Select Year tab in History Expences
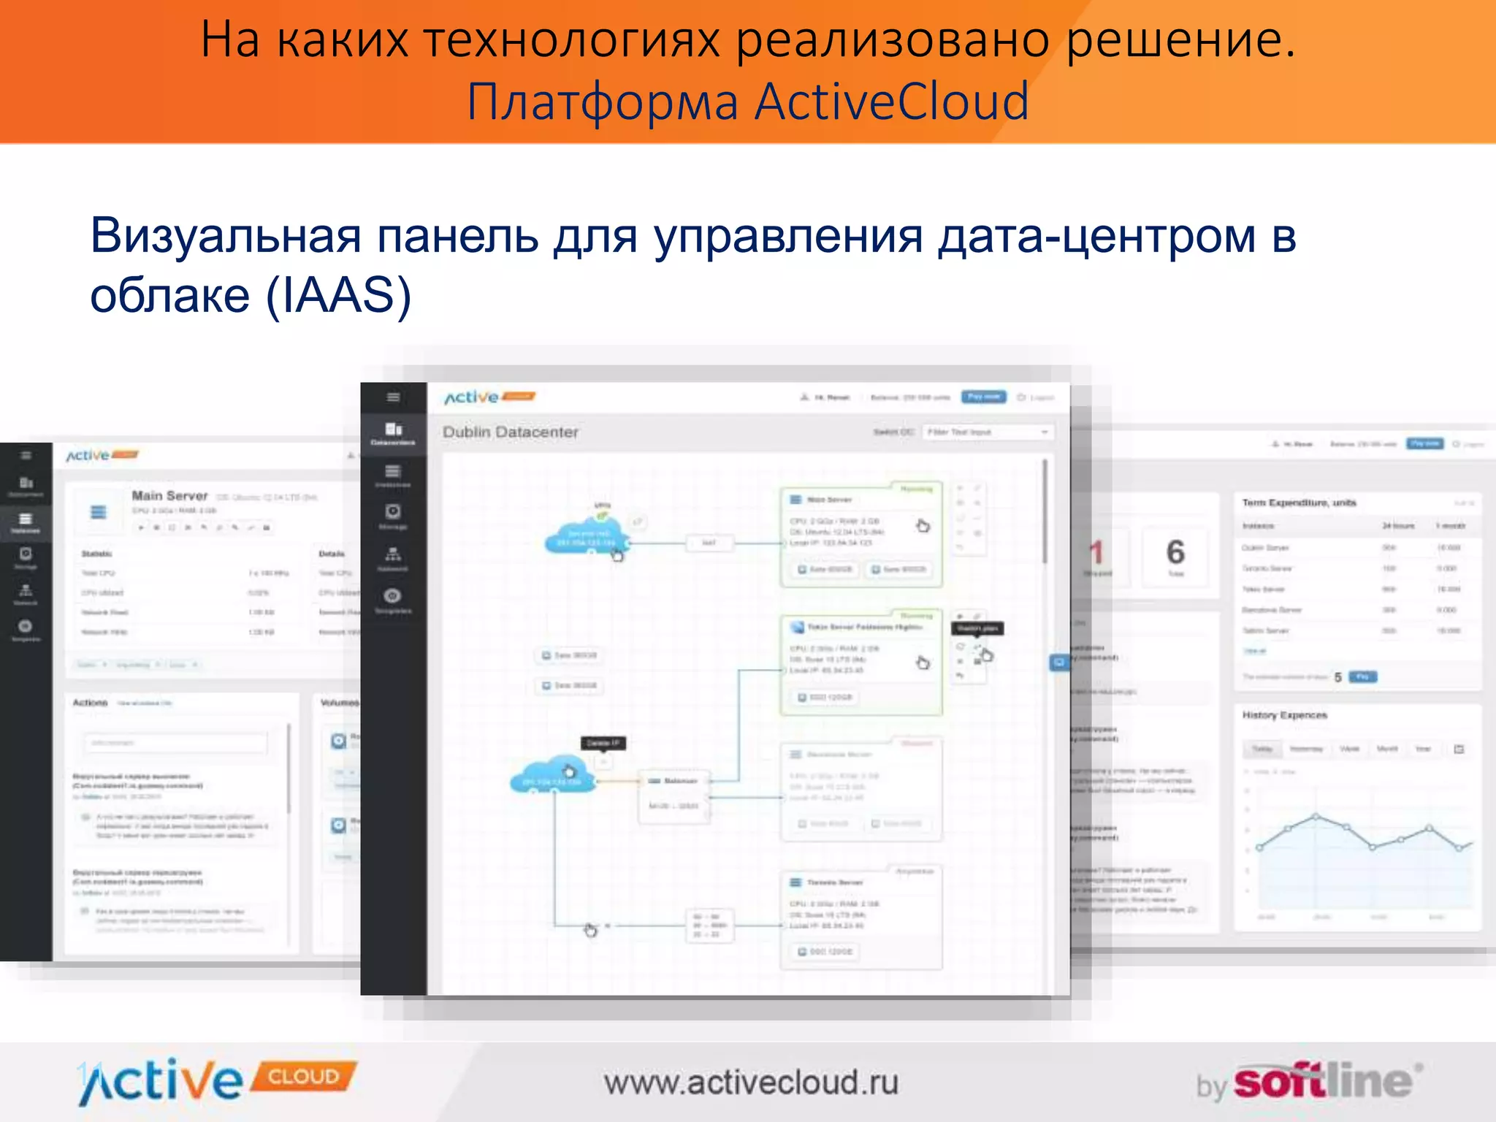 point(1424,749)
